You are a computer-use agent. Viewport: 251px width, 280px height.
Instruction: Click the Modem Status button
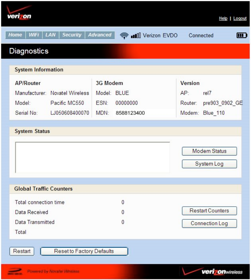(209, 151)
